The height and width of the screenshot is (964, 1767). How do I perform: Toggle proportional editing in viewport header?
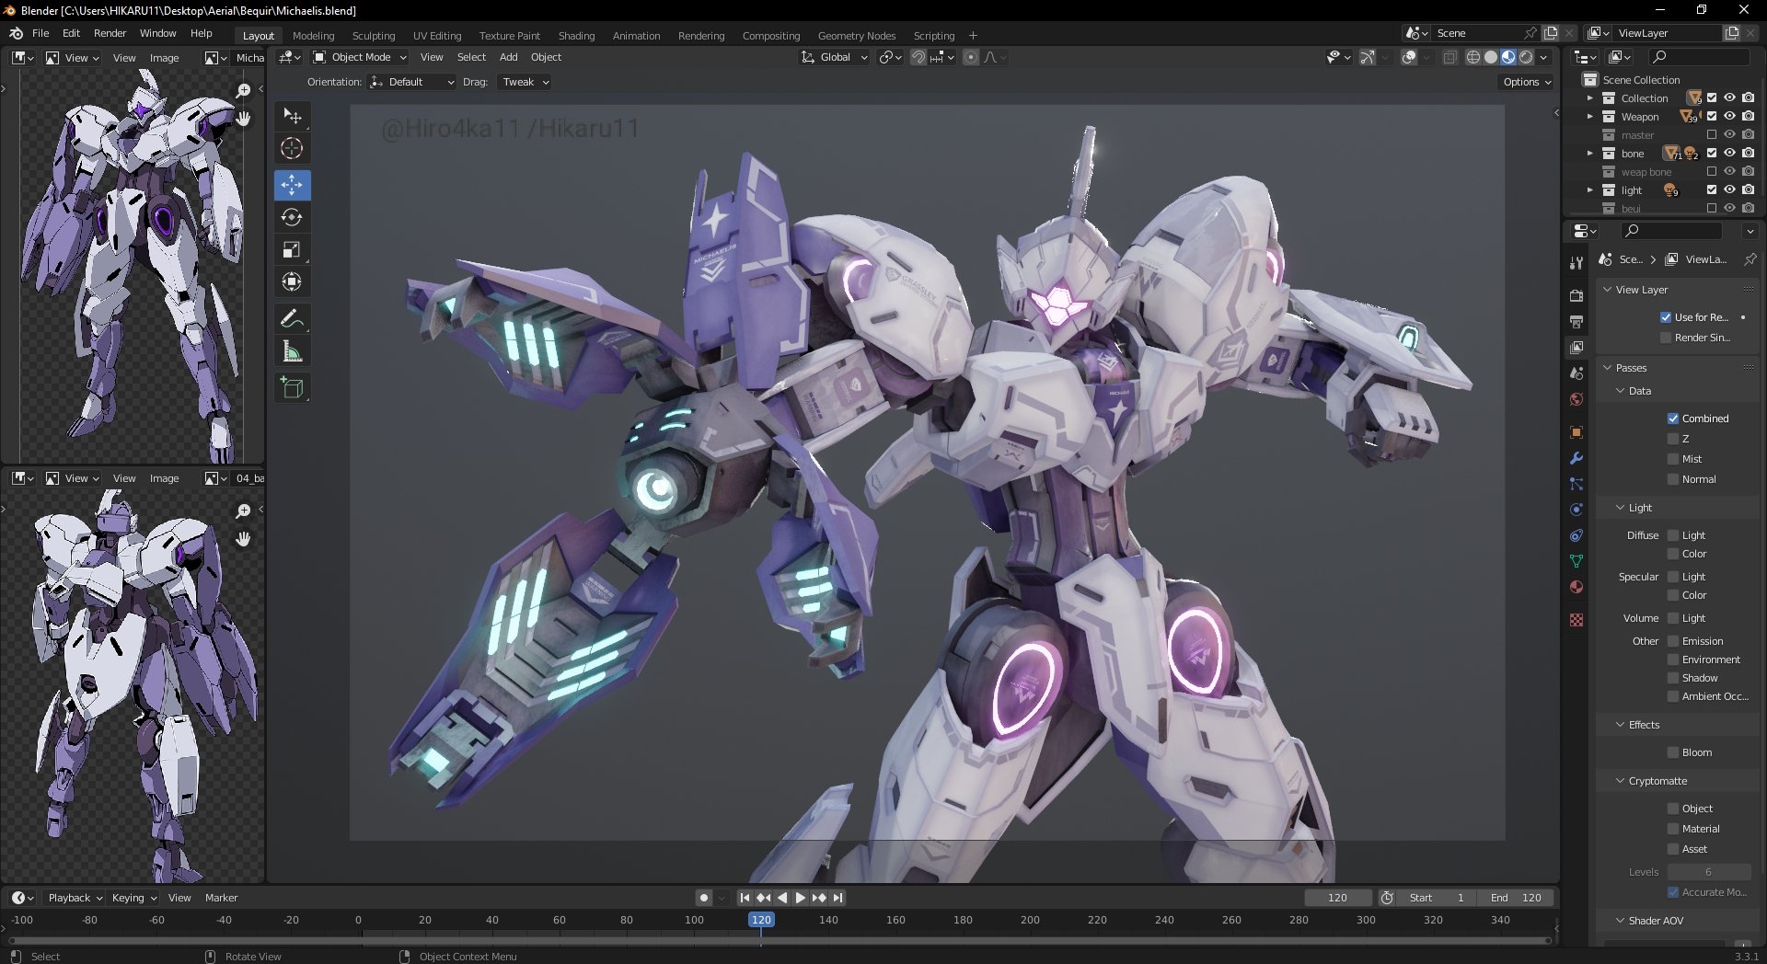pos(970,57)
